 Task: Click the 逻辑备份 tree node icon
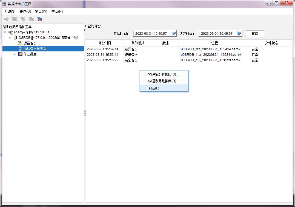(20, 43)
